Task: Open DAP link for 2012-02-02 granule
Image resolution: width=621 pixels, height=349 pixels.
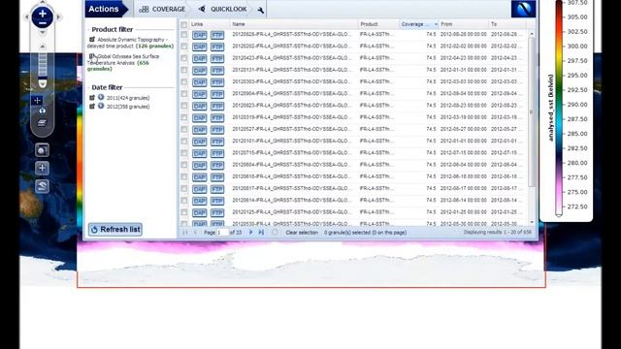Action: point(199,47)
